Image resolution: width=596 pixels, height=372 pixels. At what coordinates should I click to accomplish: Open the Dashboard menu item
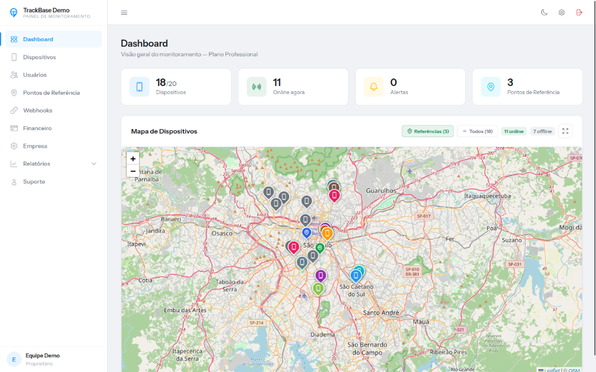tap(54, 39)
